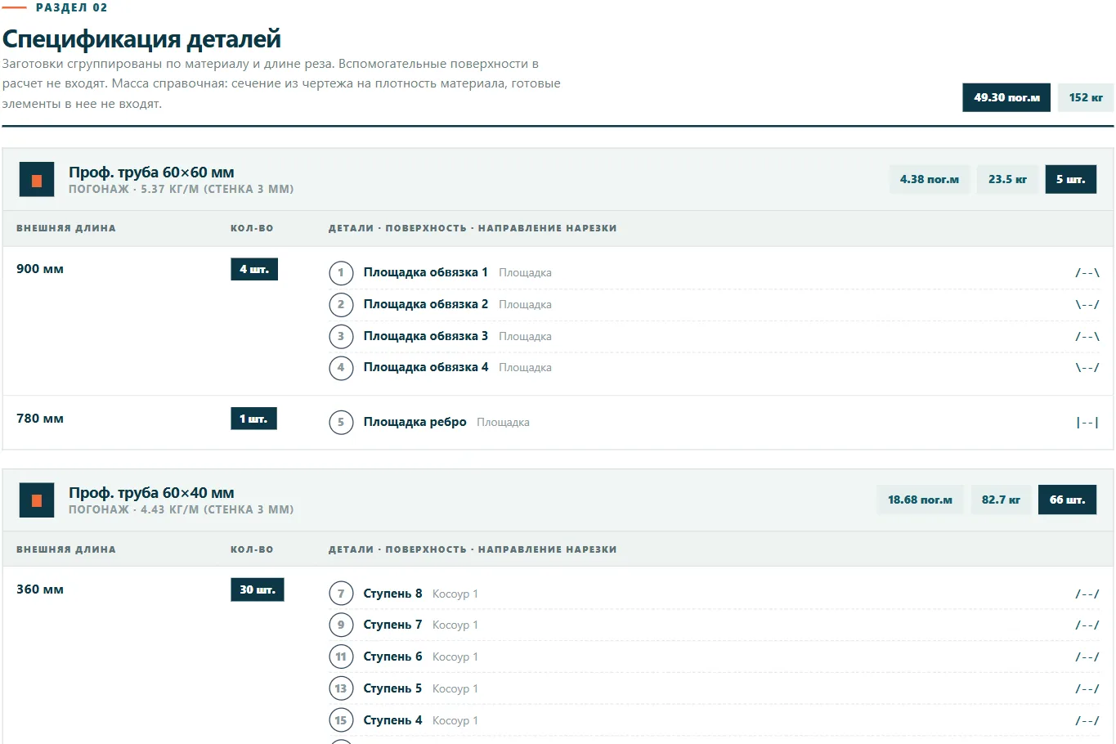Click the 152 кг total weight badge

[1086, 97]
